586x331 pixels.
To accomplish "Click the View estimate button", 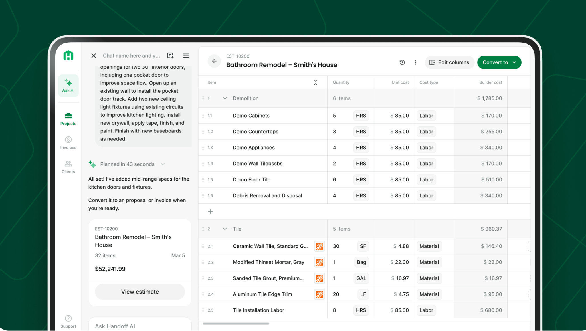I will [140, 292].
